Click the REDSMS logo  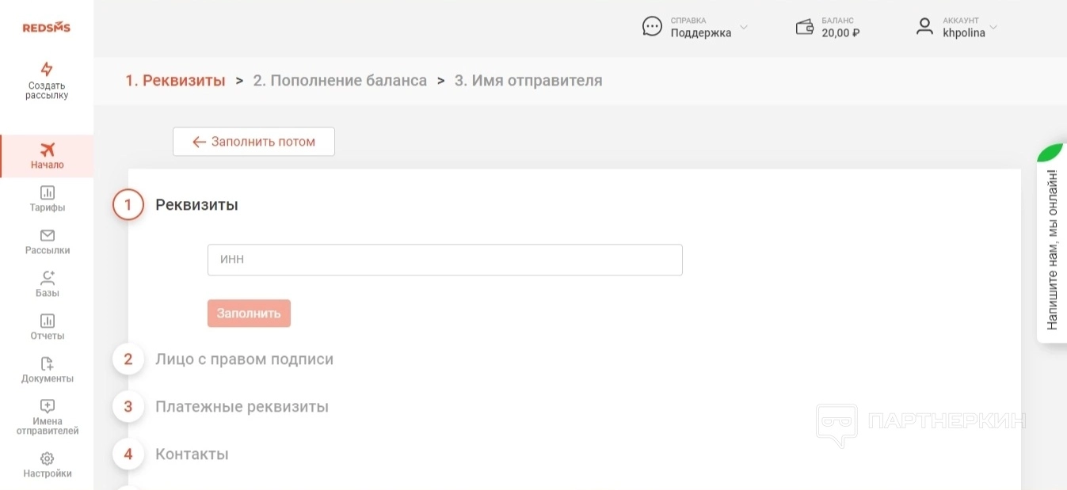pyautogui.click(x=47, y=28)
